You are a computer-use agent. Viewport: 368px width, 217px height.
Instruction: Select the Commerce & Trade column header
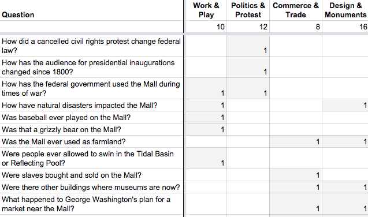pyautogui.click(x=296, y=10)
